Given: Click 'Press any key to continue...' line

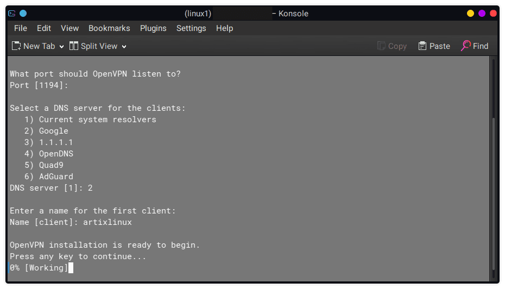Looking at the screenshot, I should pyautogui.click(x=78, y=256).
